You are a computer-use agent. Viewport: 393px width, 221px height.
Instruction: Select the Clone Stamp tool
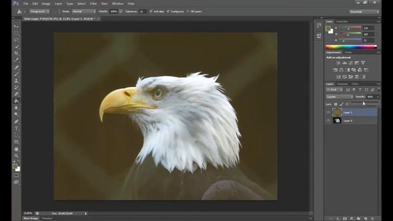(17, 80)
